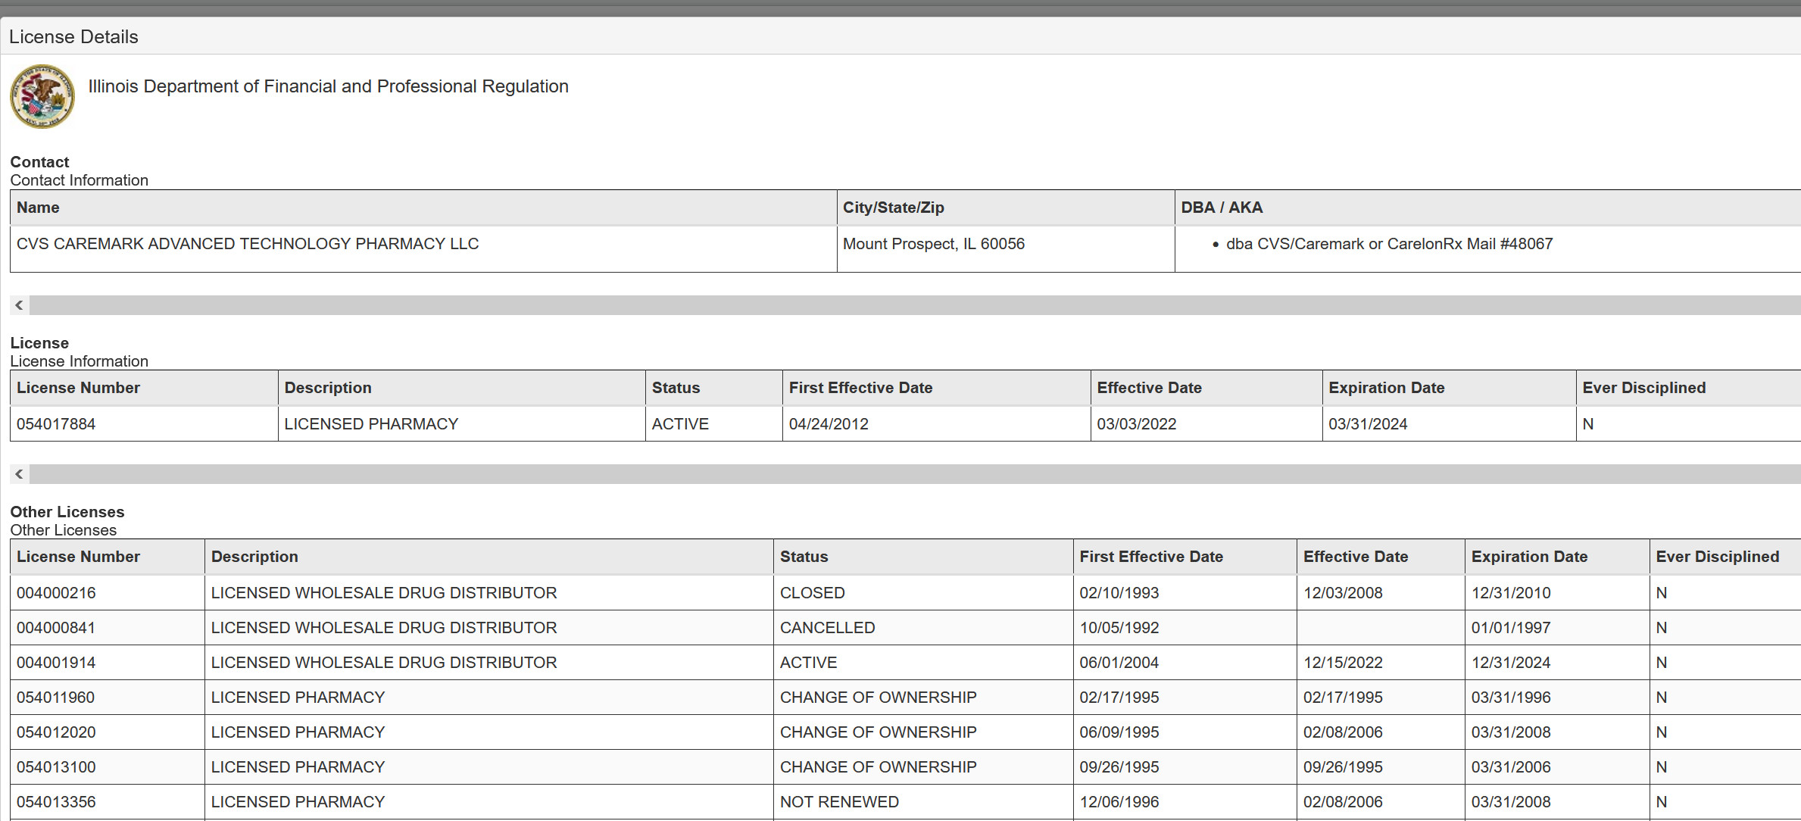This screenshot has width=1801, height=821.
Task: Click NOT RENEWED status for license 054013356
Action: pos(839,802)
